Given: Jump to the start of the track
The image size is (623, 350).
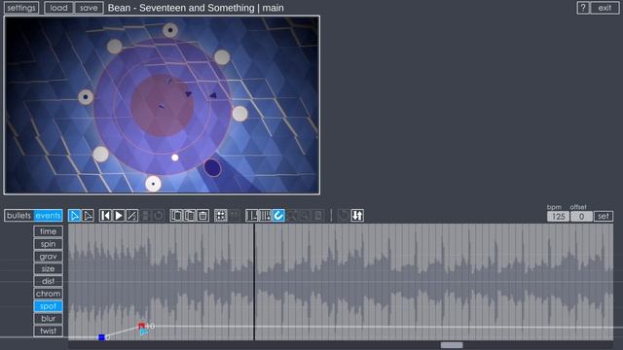Looking at the screenshot, I should 105,216.
